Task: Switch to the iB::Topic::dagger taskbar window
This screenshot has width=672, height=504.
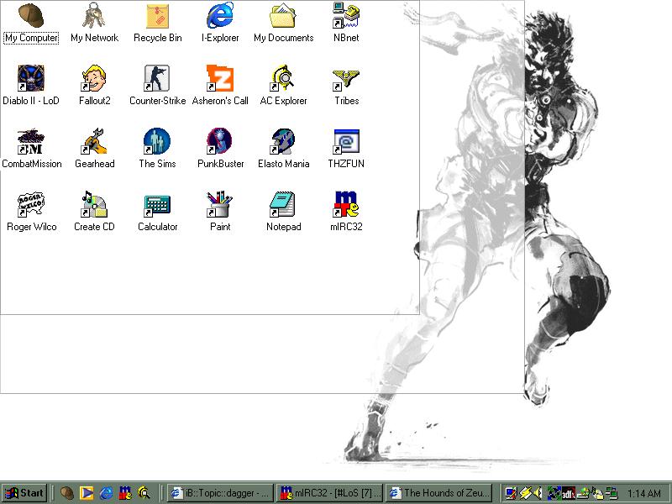Action: tap(220, 493)
